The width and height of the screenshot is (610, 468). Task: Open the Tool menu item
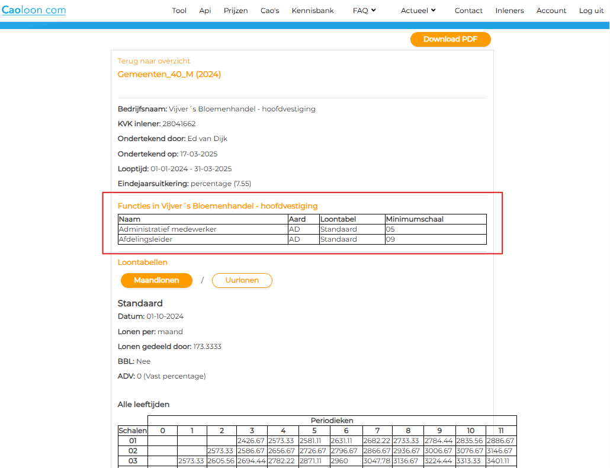(x=179, y=11)
